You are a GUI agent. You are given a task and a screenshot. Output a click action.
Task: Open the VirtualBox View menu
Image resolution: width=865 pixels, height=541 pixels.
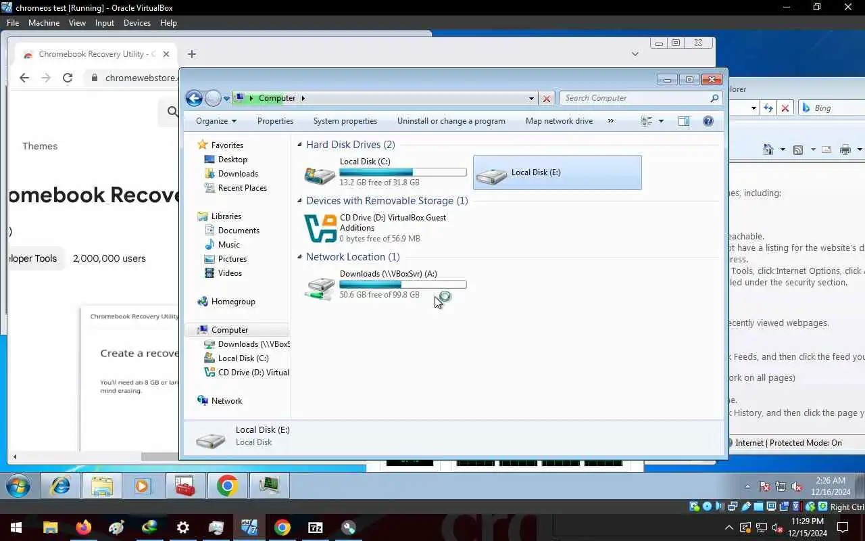(77, 23)
